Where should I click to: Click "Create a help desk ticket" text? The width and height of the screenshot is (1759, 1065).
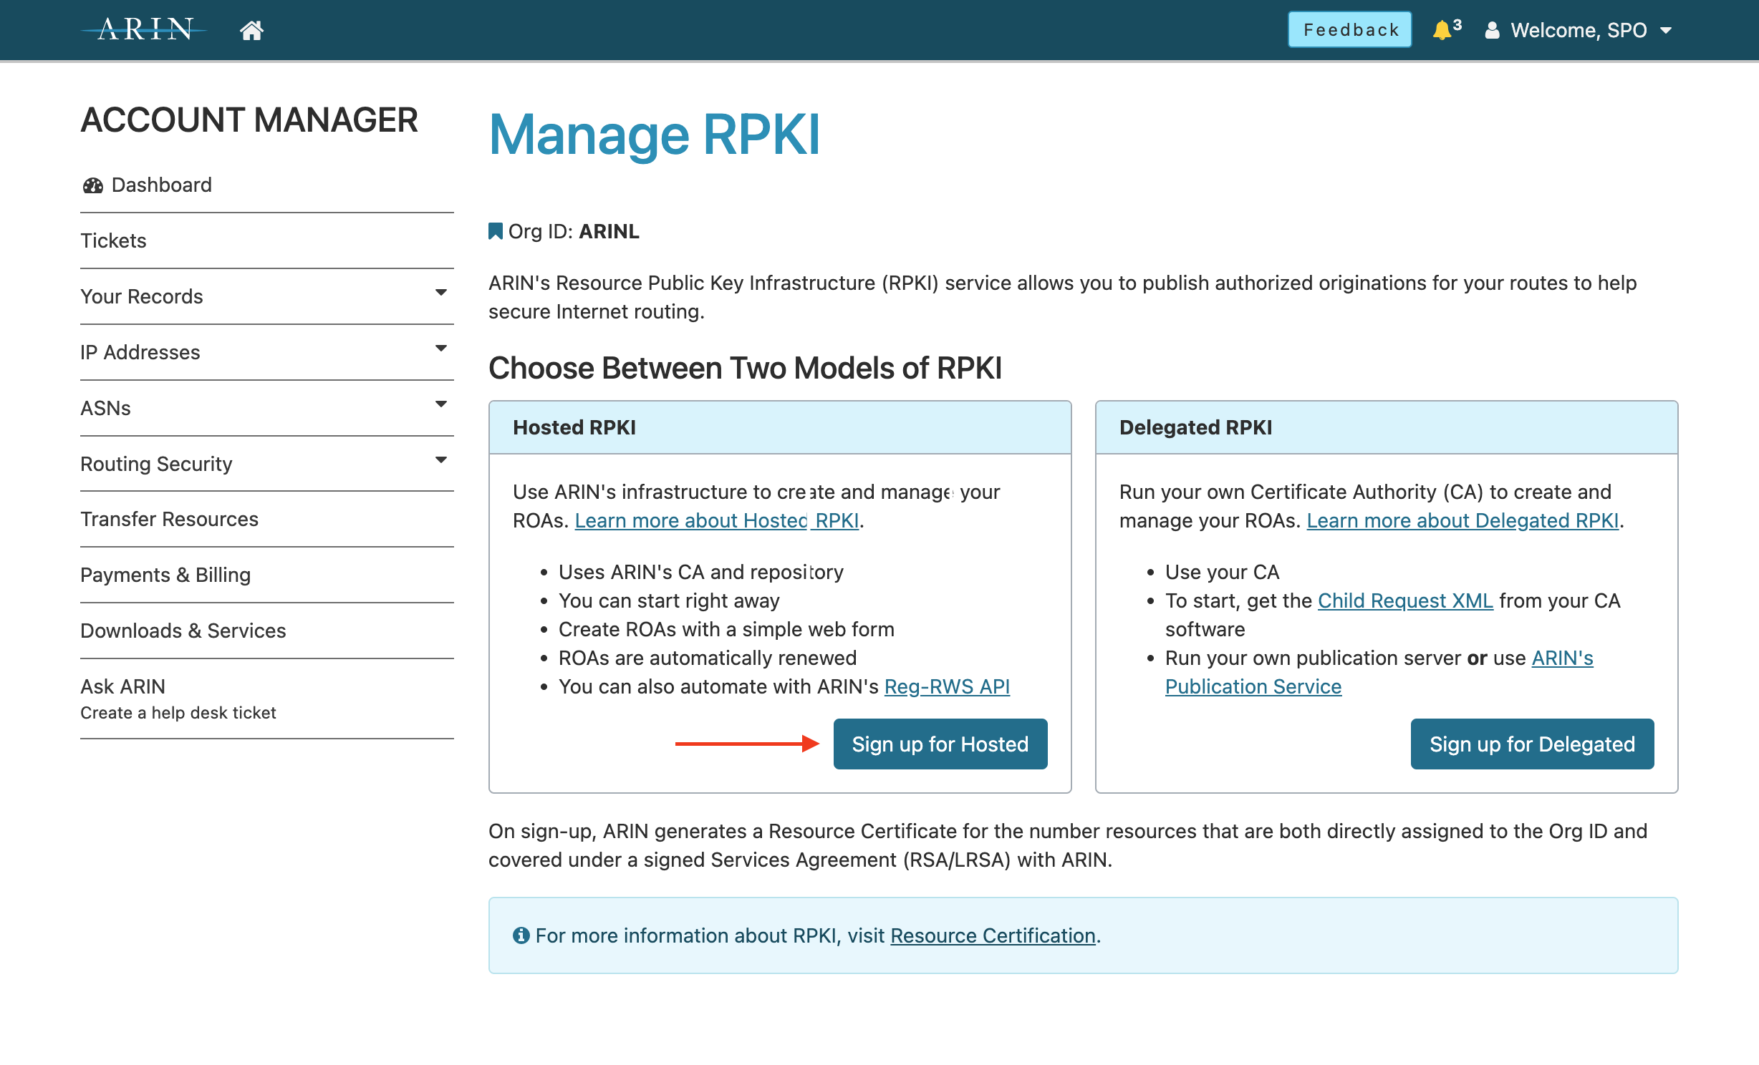pos(178,713)
